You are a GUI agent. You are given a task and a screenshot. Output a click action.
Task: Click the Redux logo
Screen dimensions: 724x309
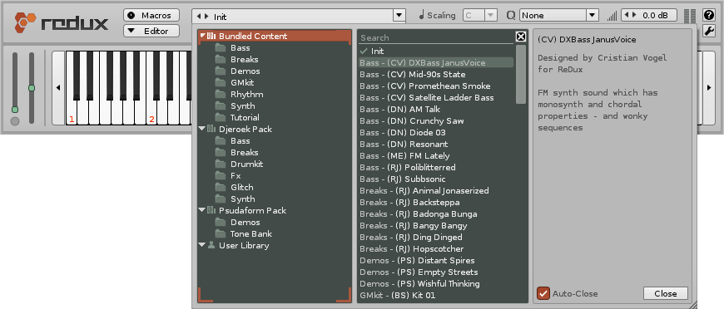point(62,23)
